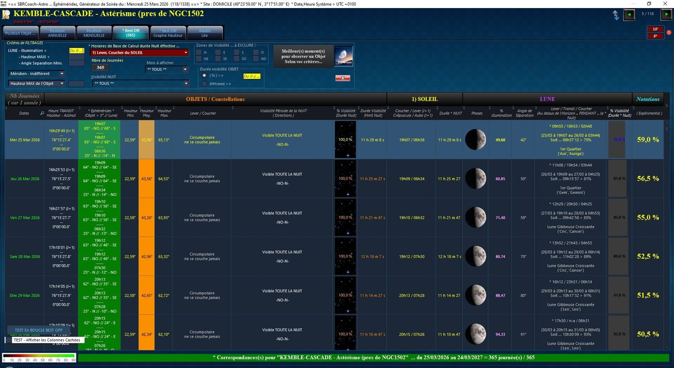Click the app icon in the title bar
The width and height of the screenshot is (674, 368).
(4, 4)
